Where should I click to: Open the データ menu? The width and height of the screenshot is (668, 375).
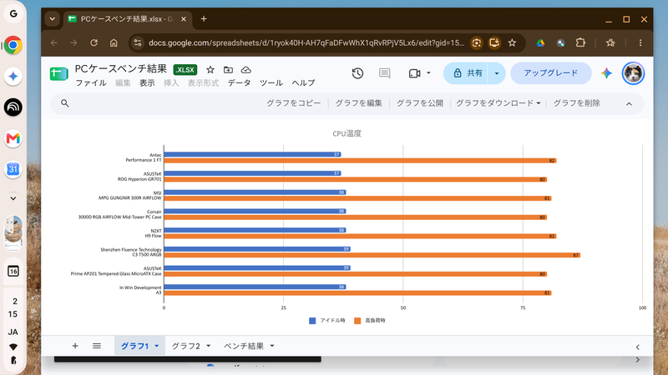click(239, 82)
